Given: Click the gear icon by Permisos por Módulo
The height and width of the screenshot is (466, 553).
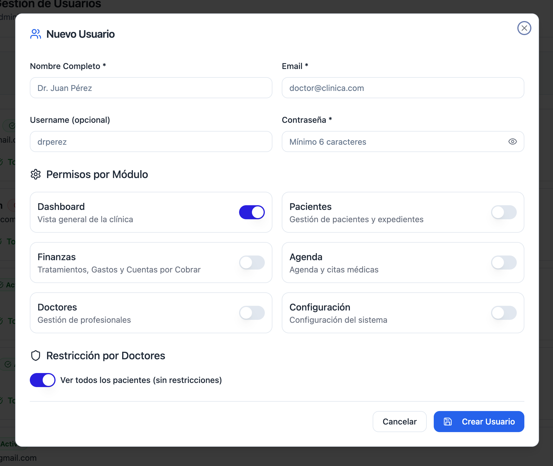Looking at the screenshot, I should pyautogui.click(x=36, y=174).
